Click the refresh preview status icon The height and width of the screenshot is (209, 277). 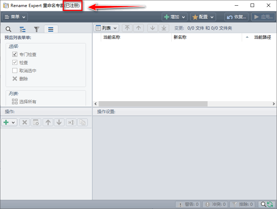pyautogui.click(x=270, y=204)
